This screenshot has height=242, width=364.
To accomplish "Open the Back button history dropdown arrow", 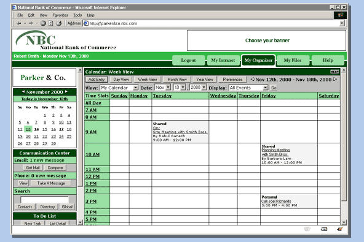I will (x=25, y=23).
